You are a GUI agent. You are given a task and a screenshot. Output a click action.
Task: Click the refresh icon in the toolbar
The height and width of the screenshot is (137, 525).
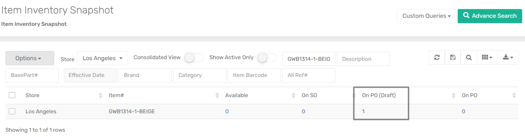click(437, 57)
